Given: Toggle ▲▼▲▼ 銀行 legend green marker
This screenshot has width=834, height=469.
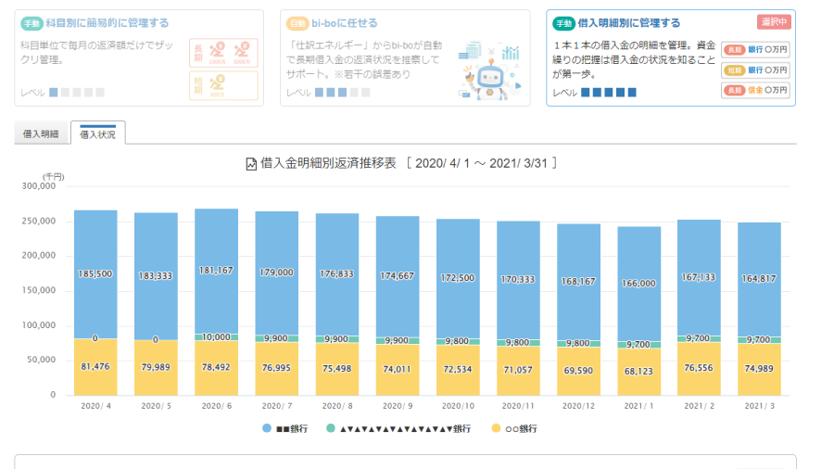Looking at the screenshot, I should (x=330, y=428).
